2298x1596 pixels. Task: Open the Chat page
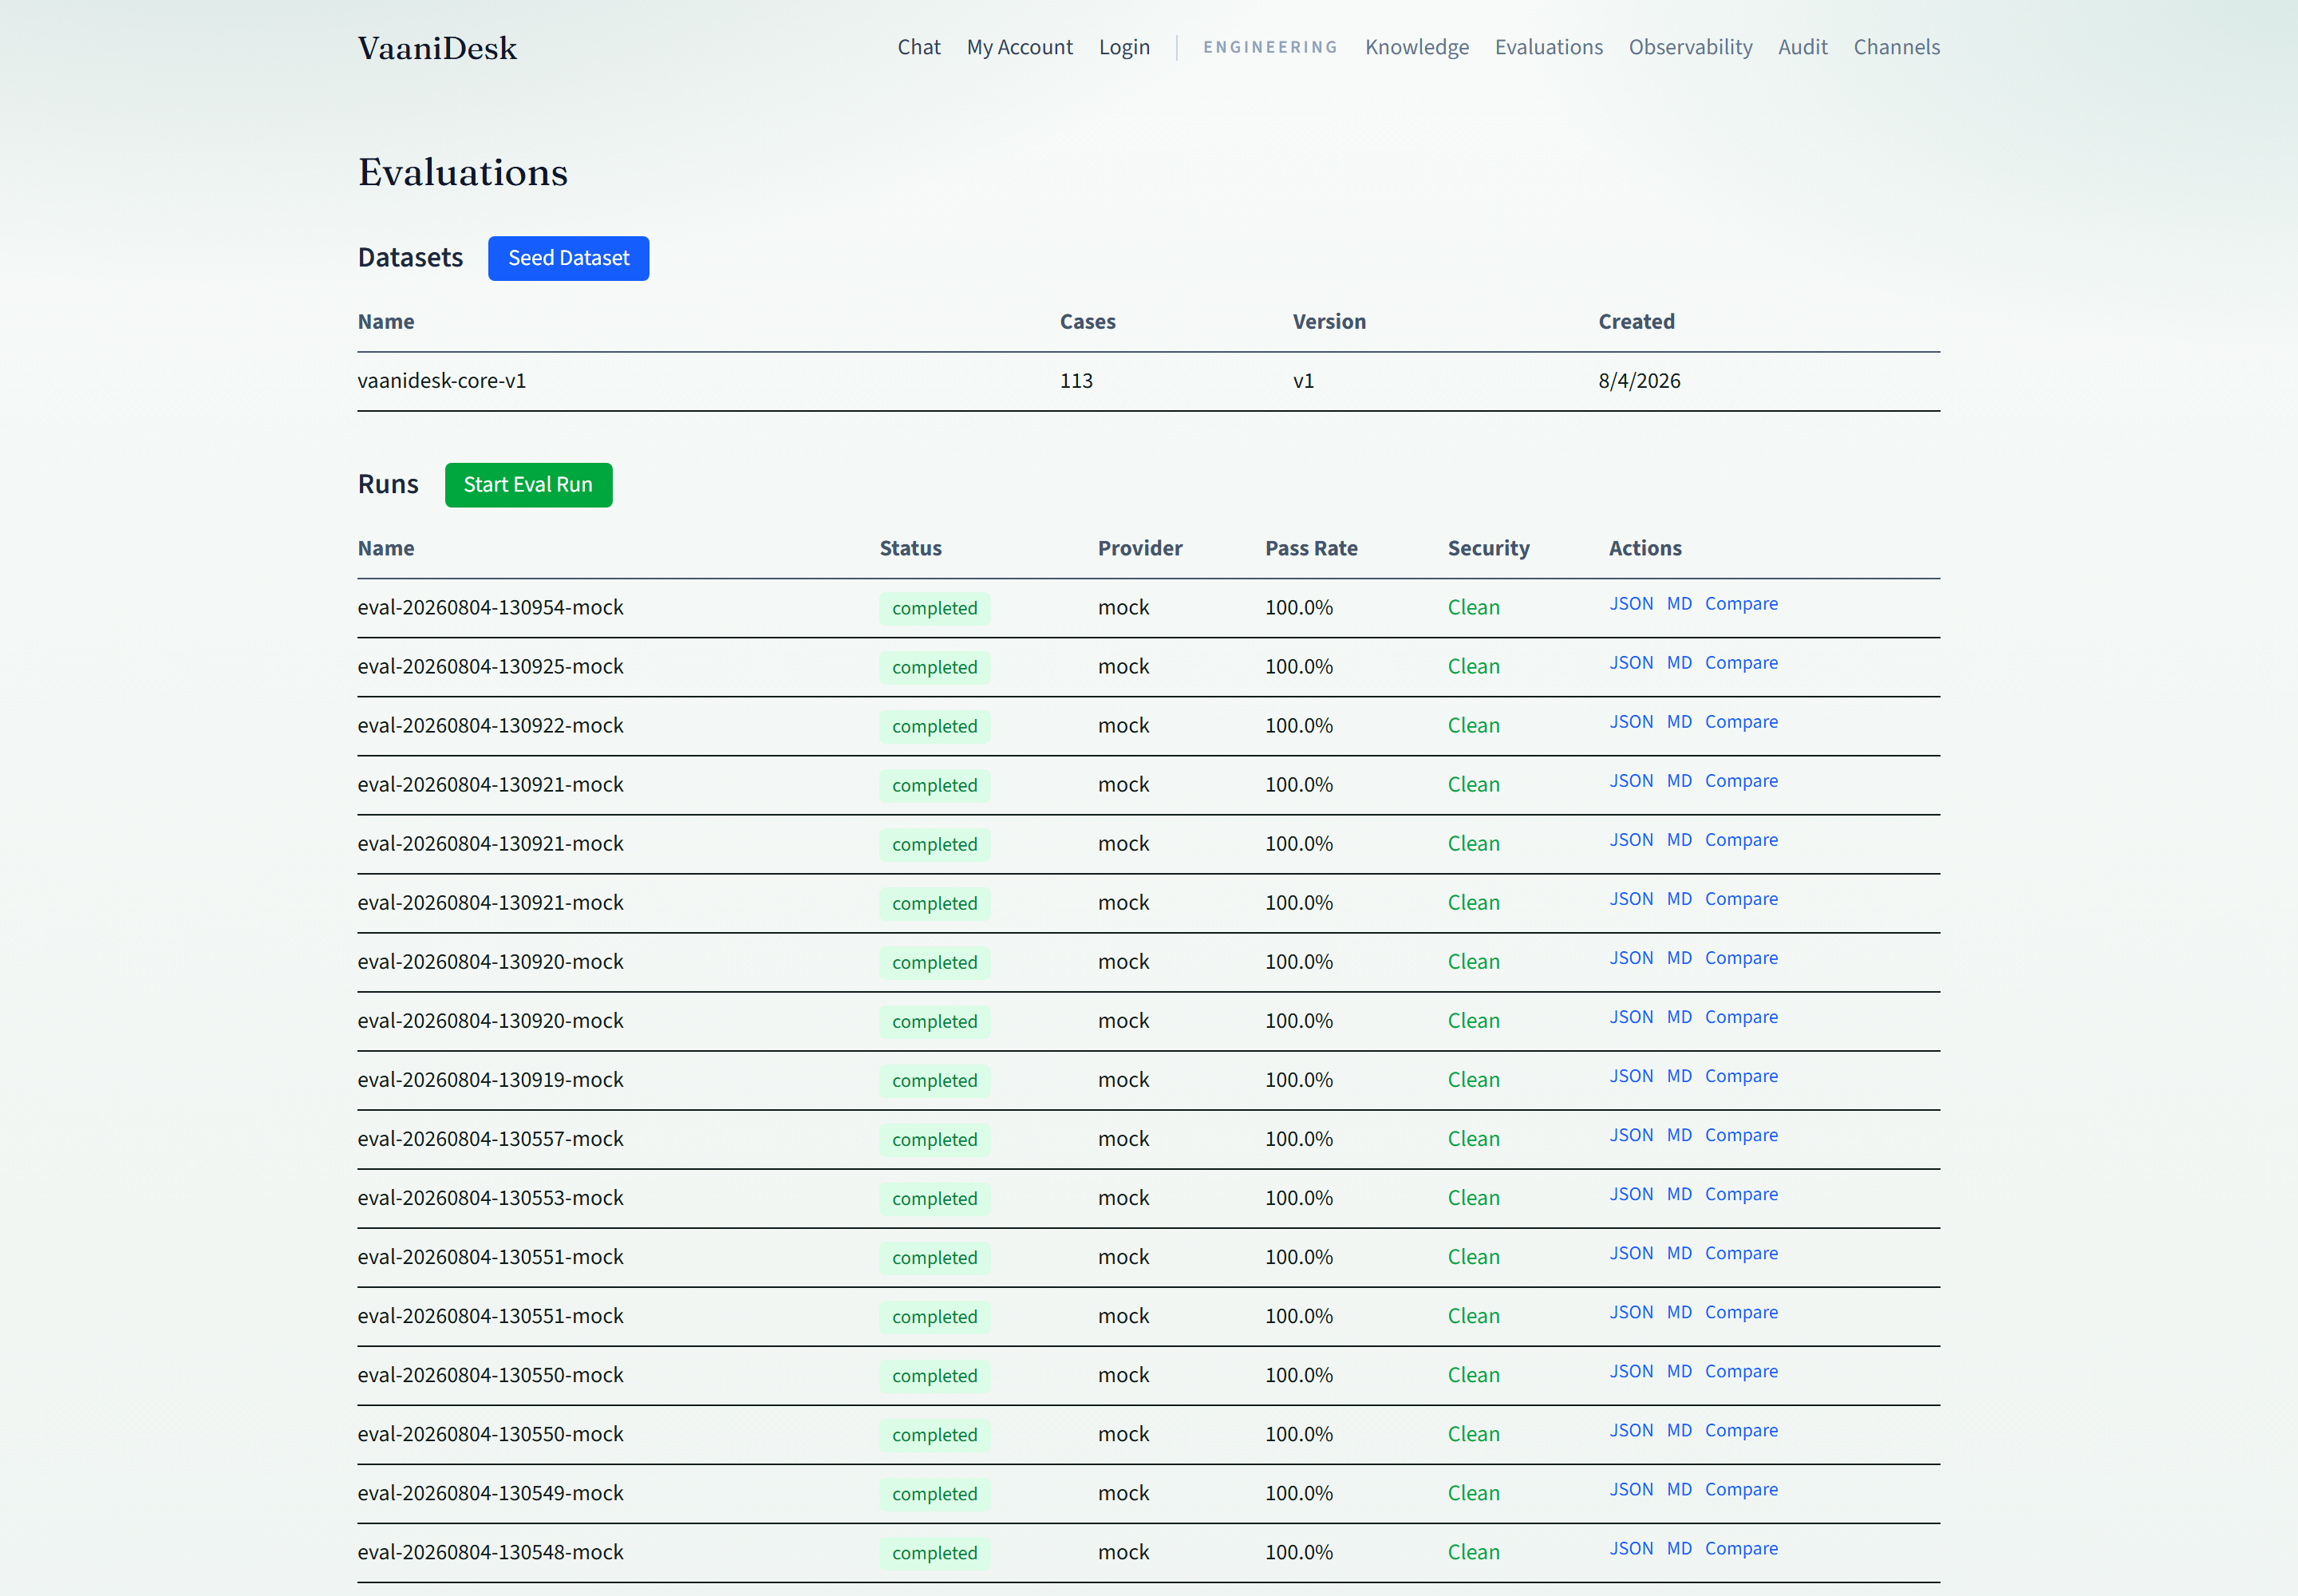coord(918,47)
